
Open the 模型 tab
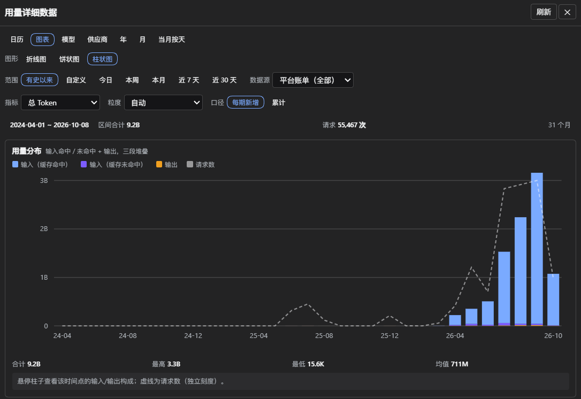click(68, 39)
